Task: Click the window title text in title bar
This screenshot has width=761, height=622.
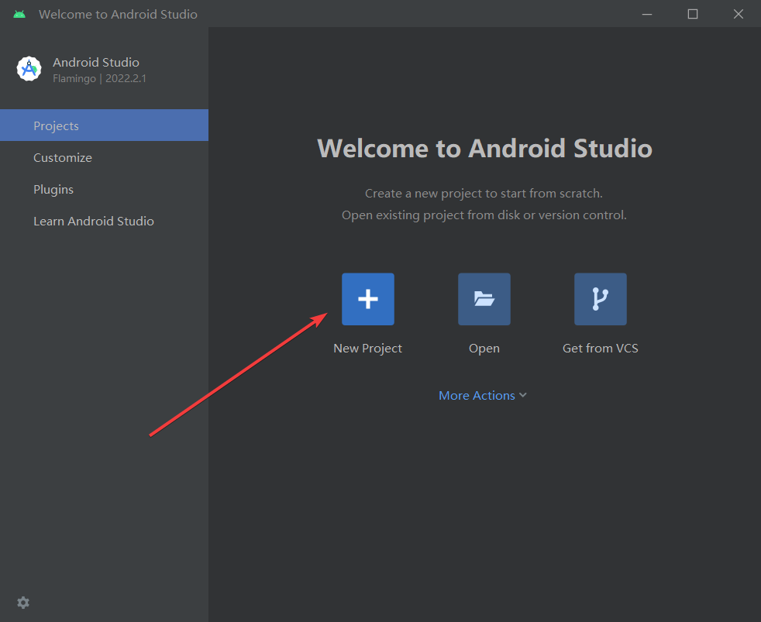Action: (x=118, y=14)
